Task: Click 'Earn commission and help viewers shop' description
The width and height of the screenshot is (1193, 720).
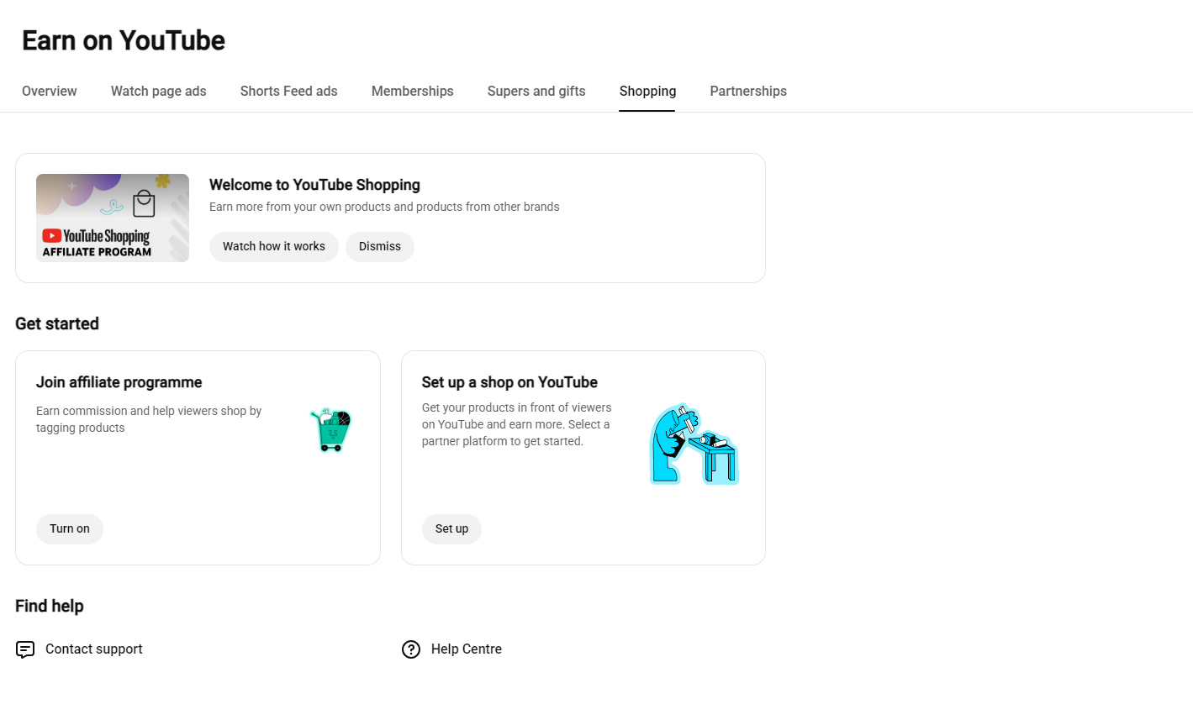Action: pyautogui.click(x=149, y=419)
